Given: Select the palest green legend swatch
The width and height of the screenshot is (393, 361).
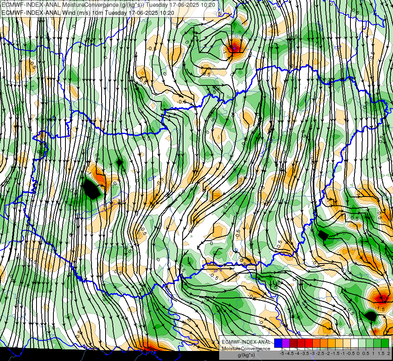Looking at the screenshot, I should pos(362,343).
